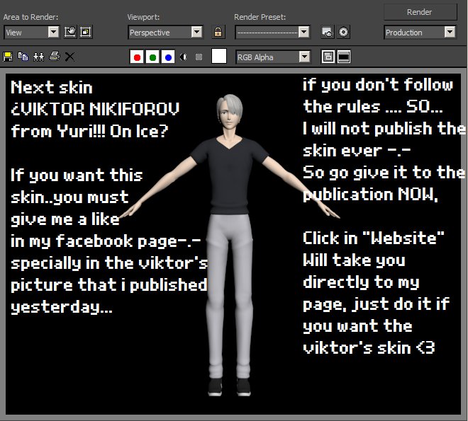Click the 'Next skin' text
The height and width of the screenshot is (421, 468).
pyautogui.click(x=52, y=88)
